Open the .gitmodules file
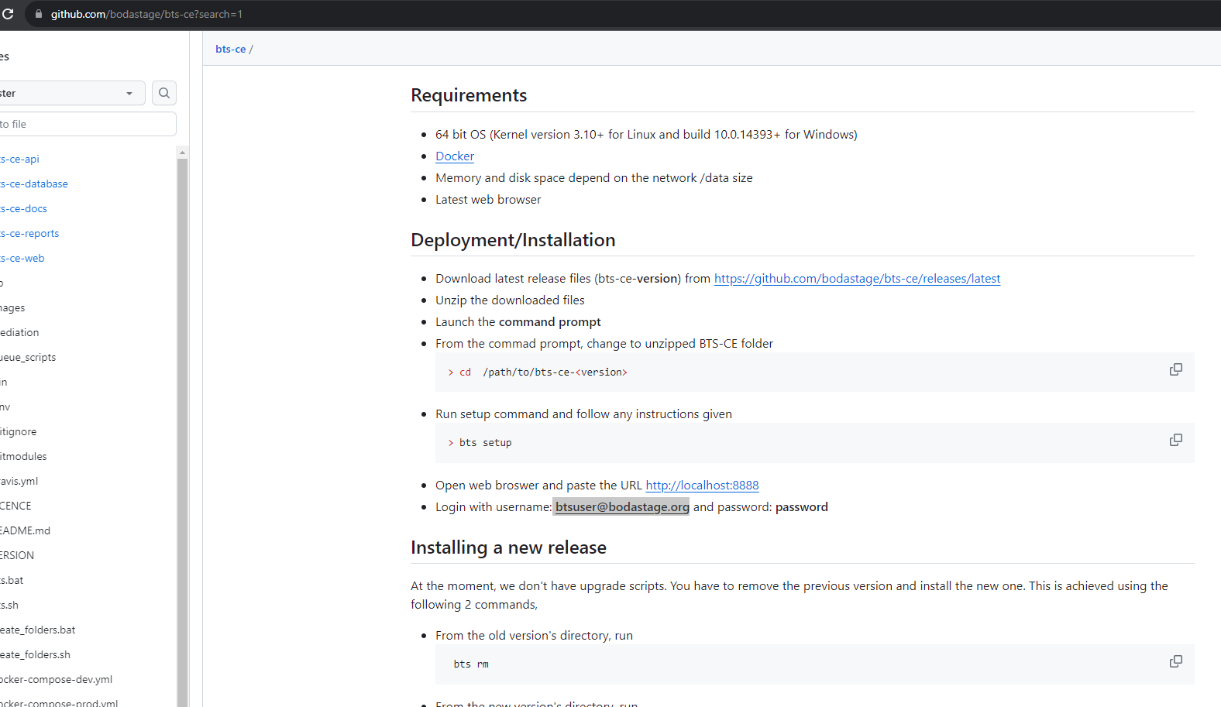Screen dimensions: 1221x707 click(x=23, y=456)
